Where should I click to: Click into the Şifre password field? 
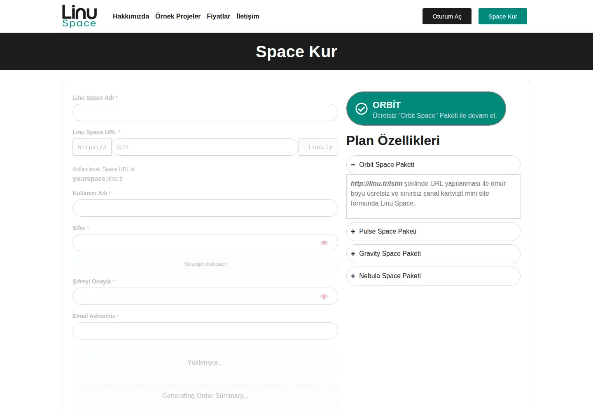point(205,243)
